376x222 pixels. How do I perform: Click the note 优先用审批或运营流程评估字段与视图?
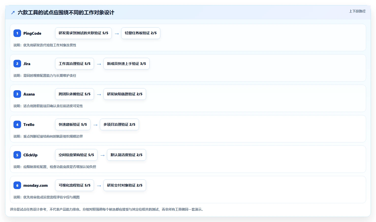46,197
